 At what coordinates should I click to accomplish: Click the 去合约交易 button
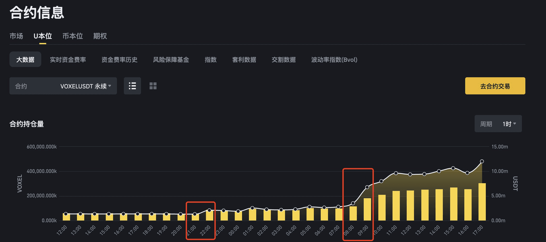(495, 86)
